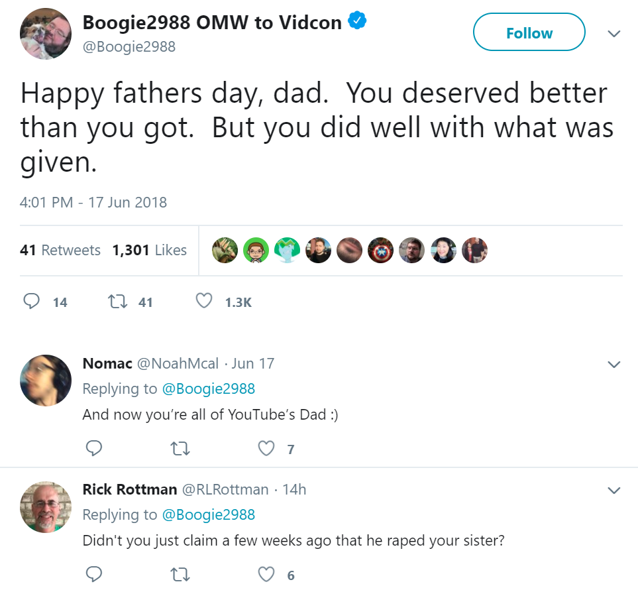Expand the dropdown chevron beside the Follow button
This screenshot has height=592, width=638.
[x=614, y=33]
